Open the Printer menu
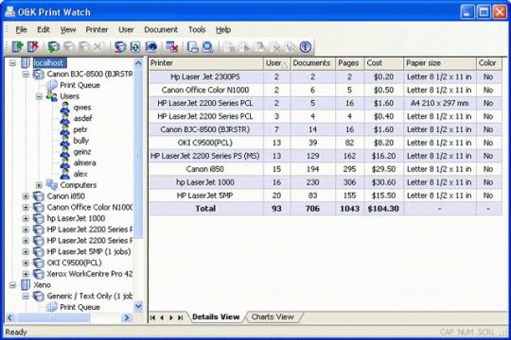The width and height of the screenshot is (511, 340). click(x=97, y=29)
